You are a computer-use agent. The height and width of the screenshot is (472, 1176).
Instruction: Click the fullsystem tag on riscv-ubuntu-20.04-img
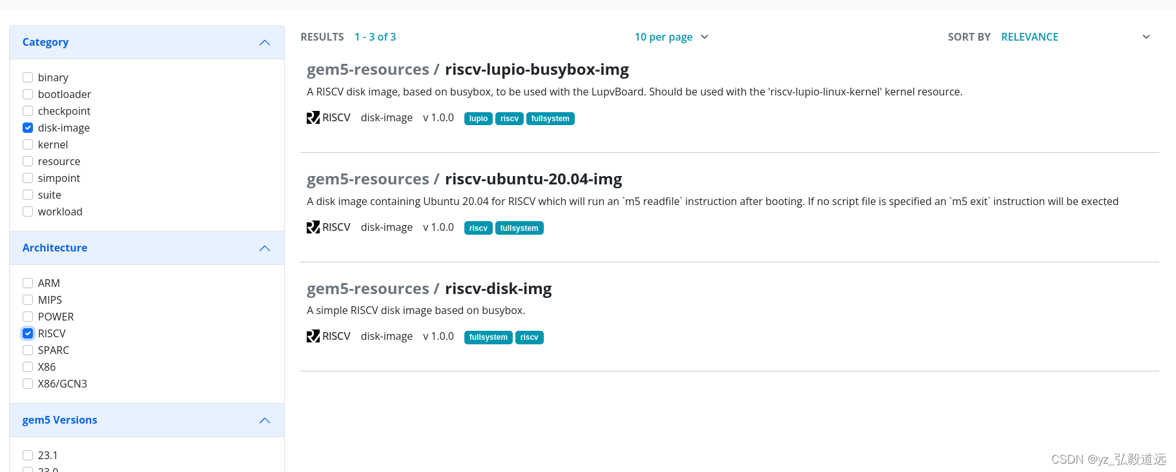(x=519, y=228)
